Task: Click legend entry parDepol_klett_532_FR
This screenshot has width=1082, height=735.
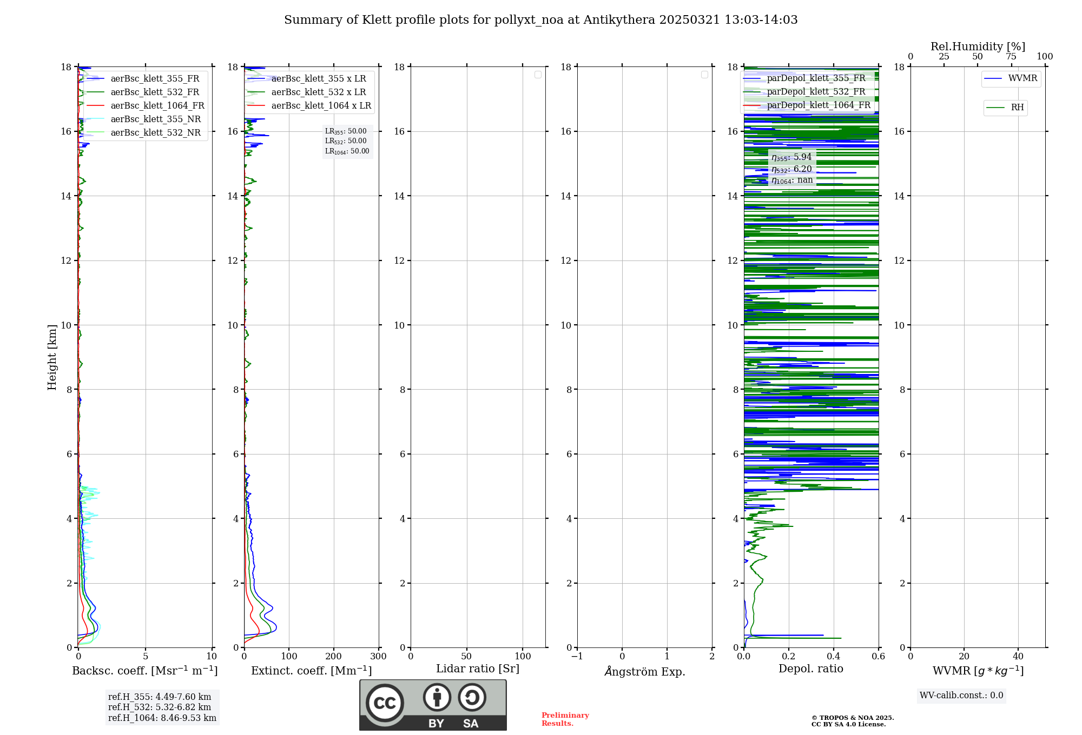Action: pyautogui.click(x=804, y=91)
